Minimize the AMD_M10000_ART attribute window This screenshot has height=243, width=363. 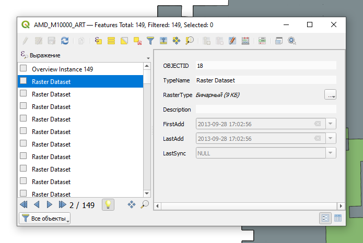click(x=286, y=25)
